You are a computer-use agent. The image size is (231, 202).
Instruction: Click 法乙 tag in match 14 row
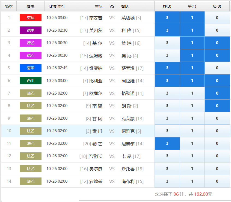[31, 181]
